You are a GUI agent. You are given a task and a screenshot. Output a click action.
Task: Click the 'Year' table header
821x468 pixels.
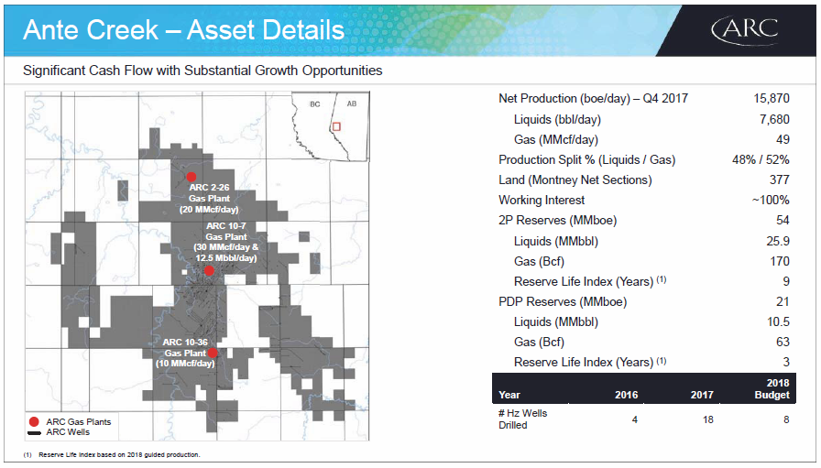pos(509,396)
